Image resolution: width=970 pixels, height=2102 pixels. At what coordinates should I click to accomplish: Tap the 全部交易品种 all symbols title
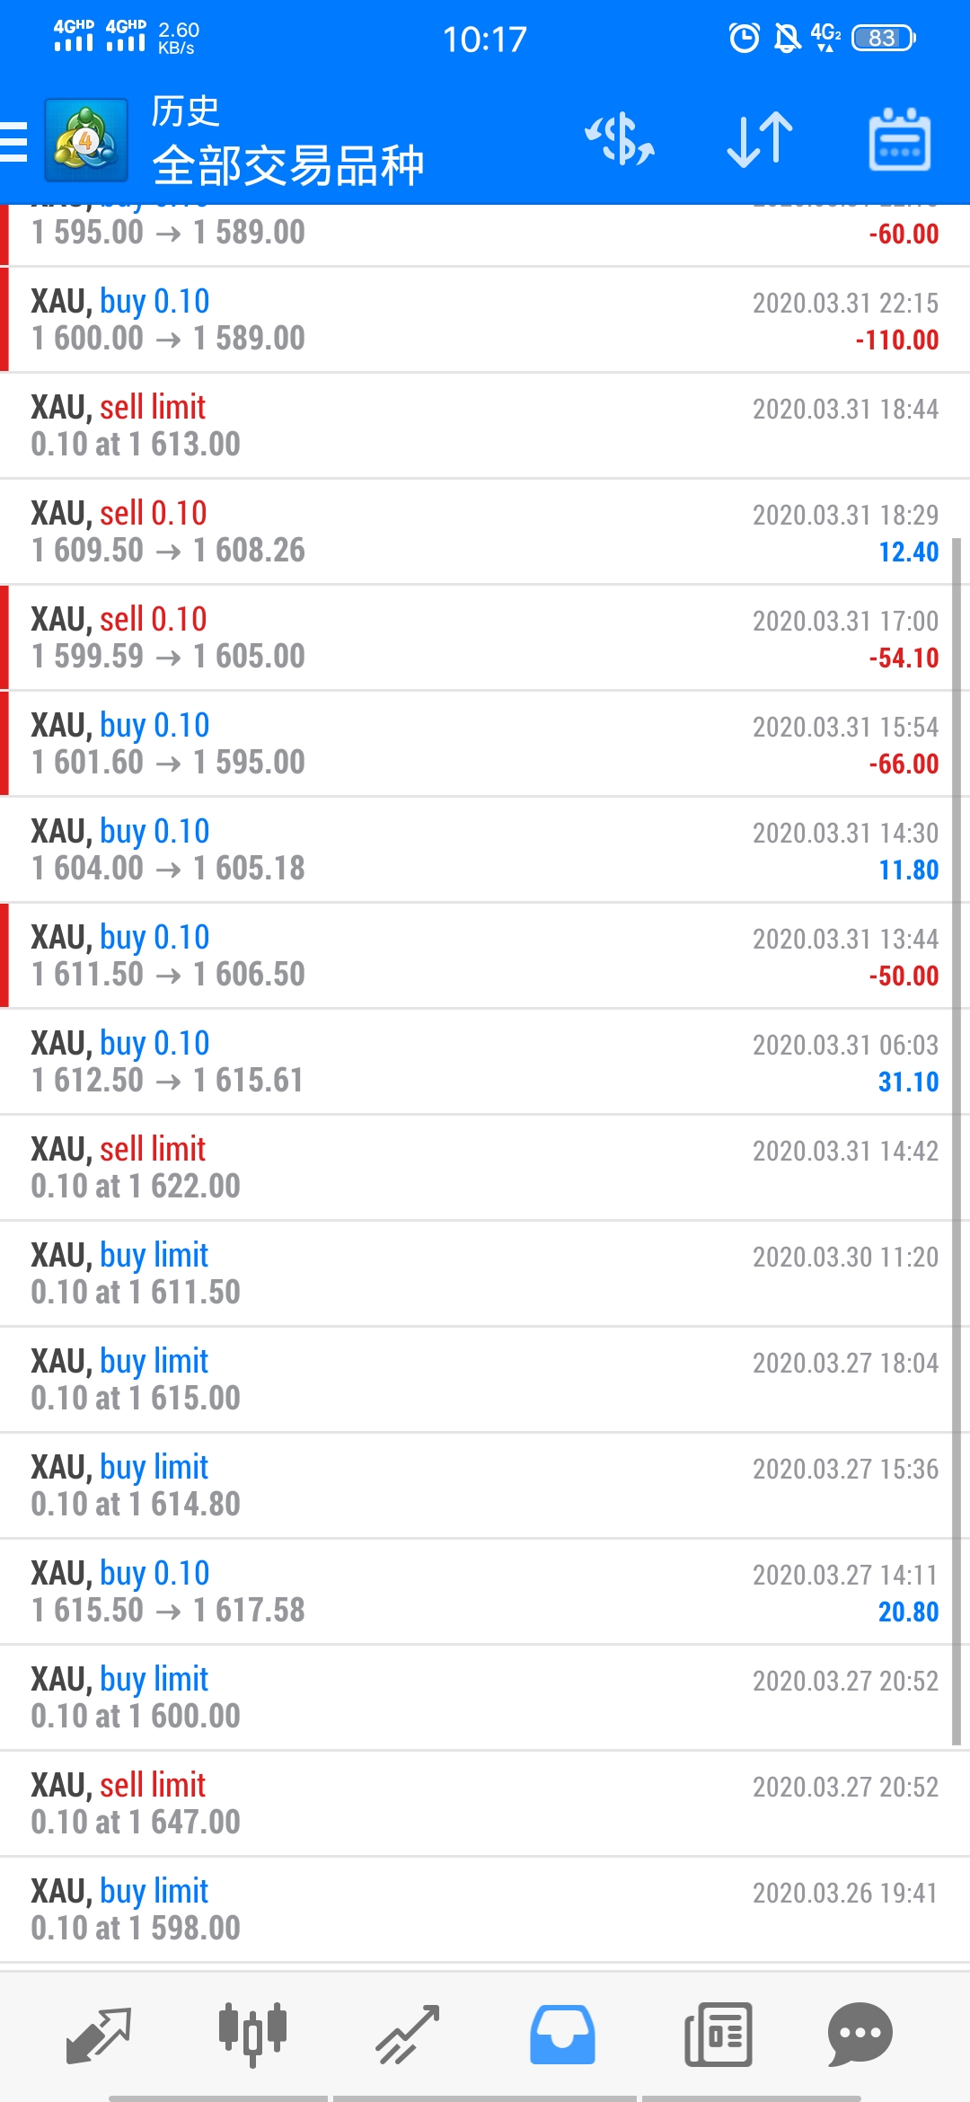[x=288, y=166]
